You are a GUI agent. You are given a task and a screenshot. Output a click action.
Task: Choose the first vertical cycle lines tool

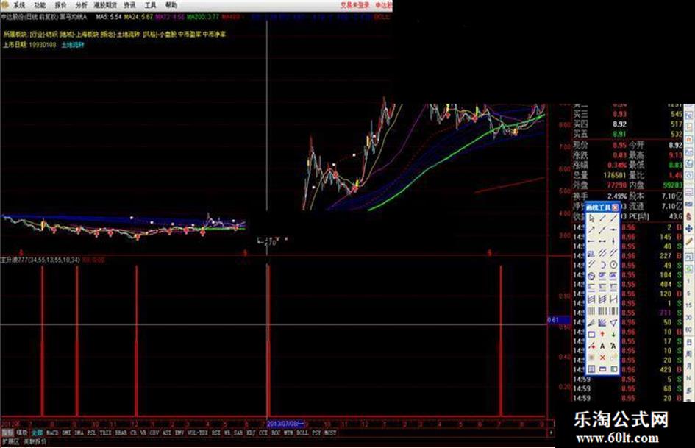(x=592, y=310)
